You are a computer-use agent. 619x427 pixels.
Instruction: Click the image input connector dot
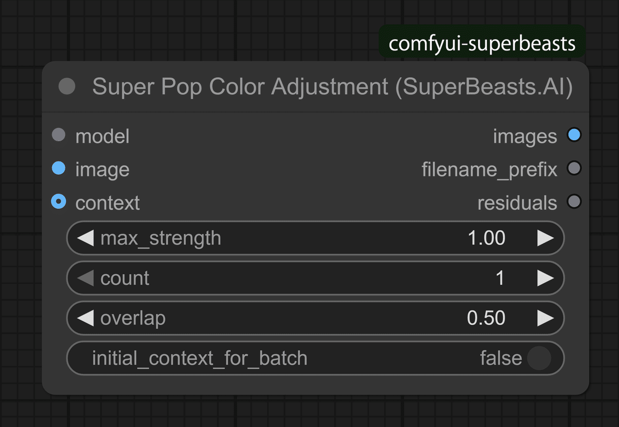(58, 169)
